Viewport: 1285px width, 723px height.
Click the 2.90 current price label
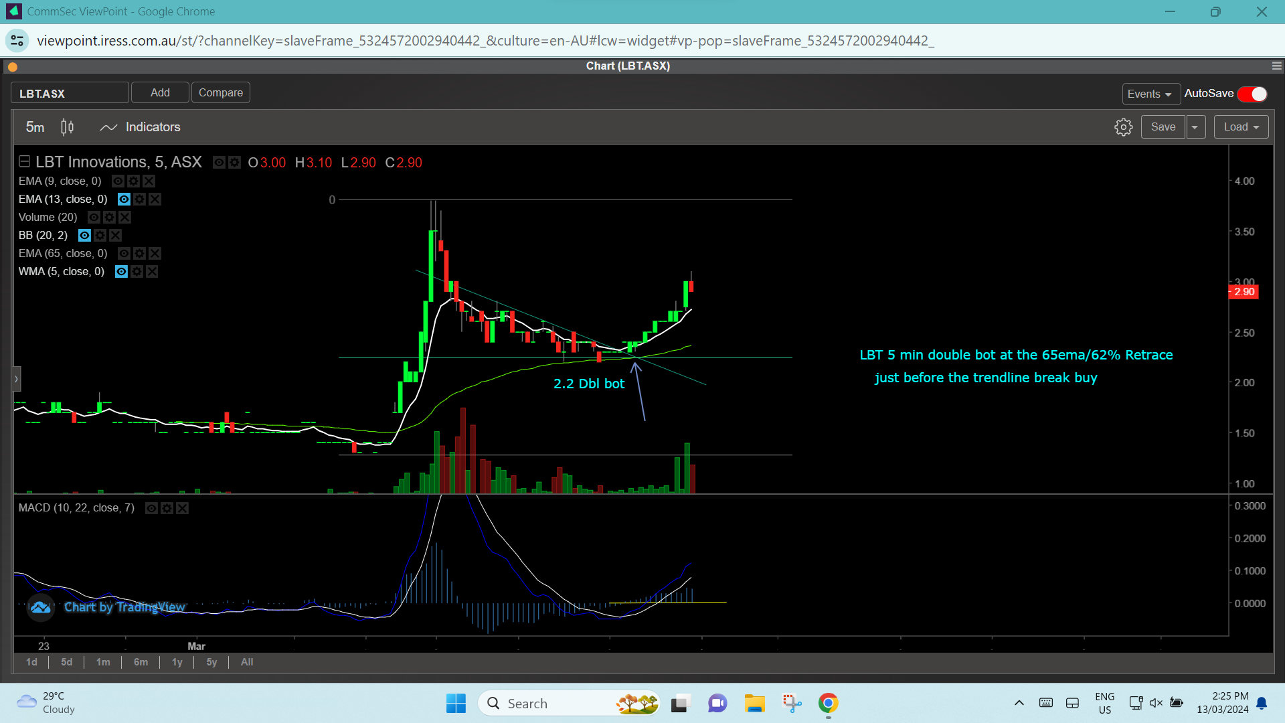pyautogui.click(x=1244, y=292)
